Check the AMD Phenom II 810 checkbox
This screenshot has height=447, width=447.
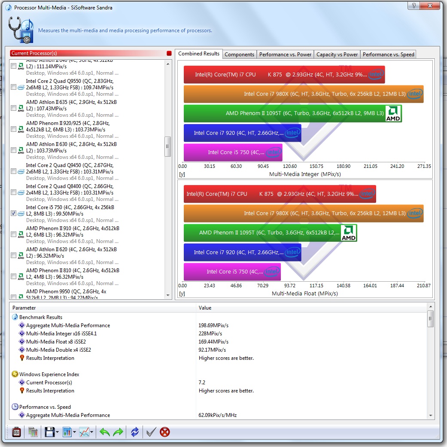pos(13,276)
